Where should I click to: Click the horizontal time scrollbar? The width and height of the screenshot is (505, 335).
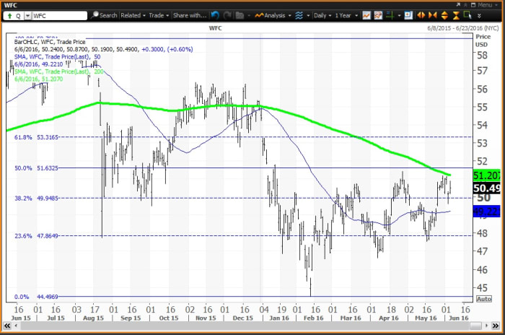tap(251, 326)
